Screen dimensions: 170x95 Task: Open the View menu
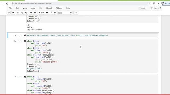click(x=25, y=8)
